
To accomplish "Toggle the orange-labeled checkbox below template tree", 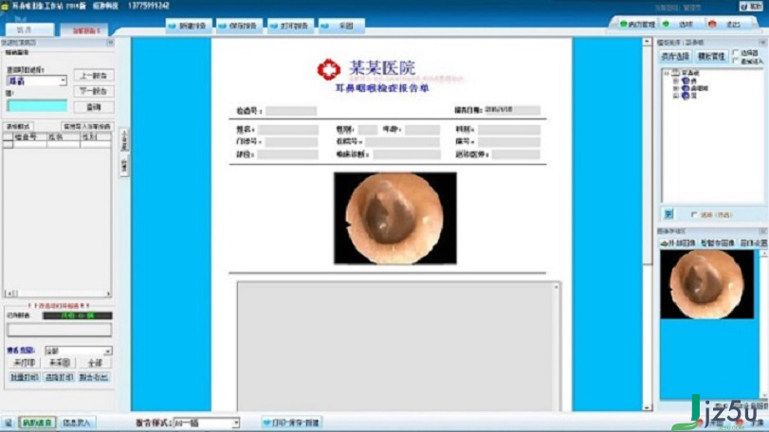I will coord(694,214).
